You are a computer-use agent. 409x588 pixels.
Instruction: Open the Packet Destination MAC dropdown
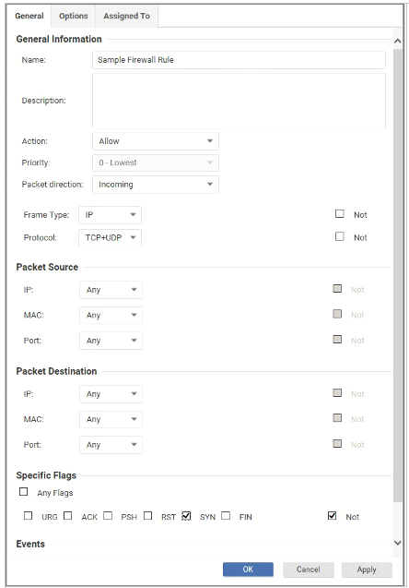(x=111, y=419)
